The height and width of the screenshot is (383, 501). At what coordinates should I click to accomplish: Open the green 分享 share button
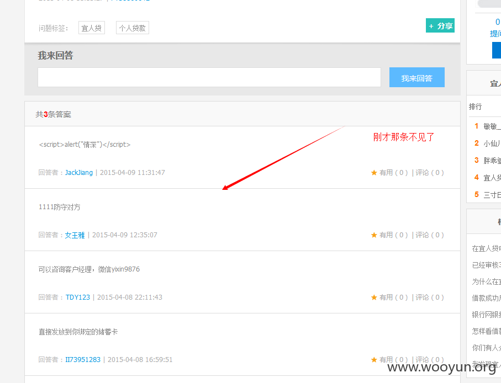point(440,25)
